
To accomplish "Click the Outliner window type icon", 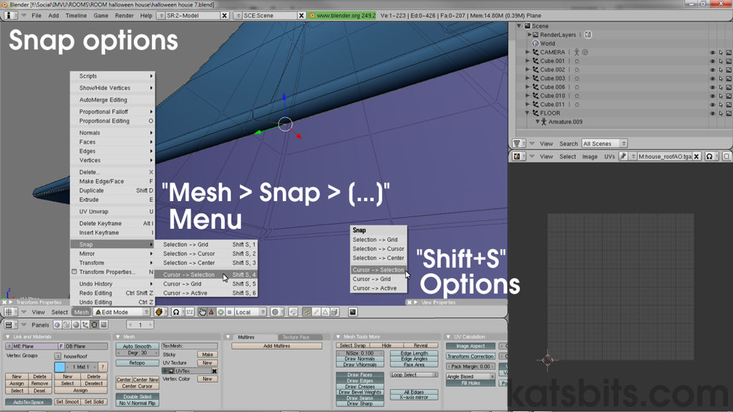I will [518, 143].
